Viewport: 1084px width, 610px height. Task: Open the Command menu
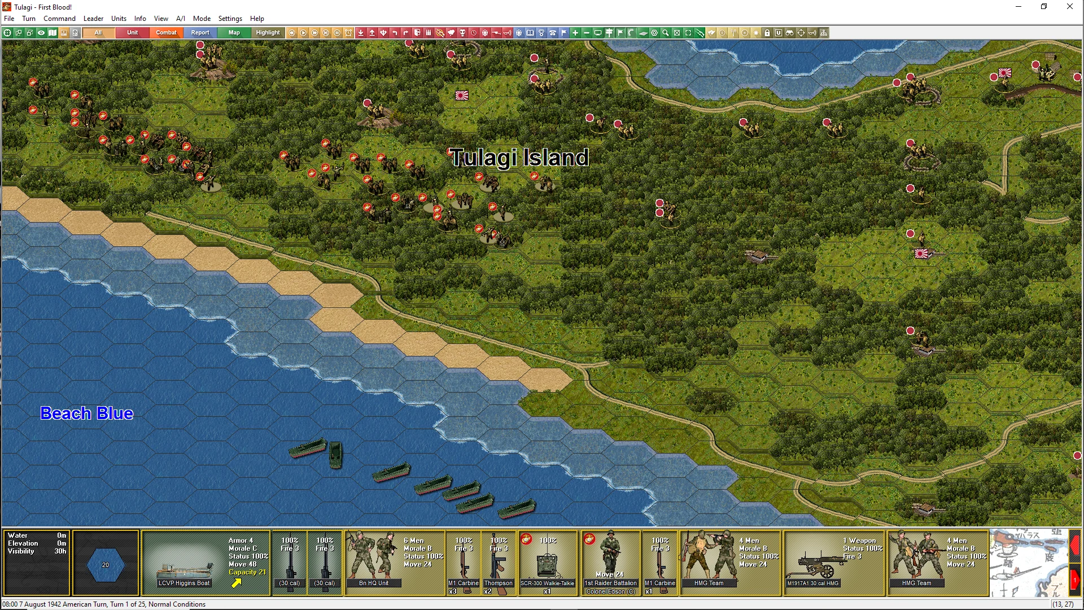click(x=59, y=19)
